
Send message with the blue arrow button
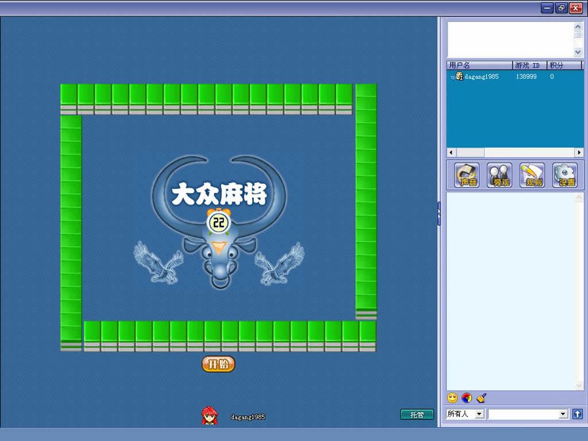pos(577,414)
